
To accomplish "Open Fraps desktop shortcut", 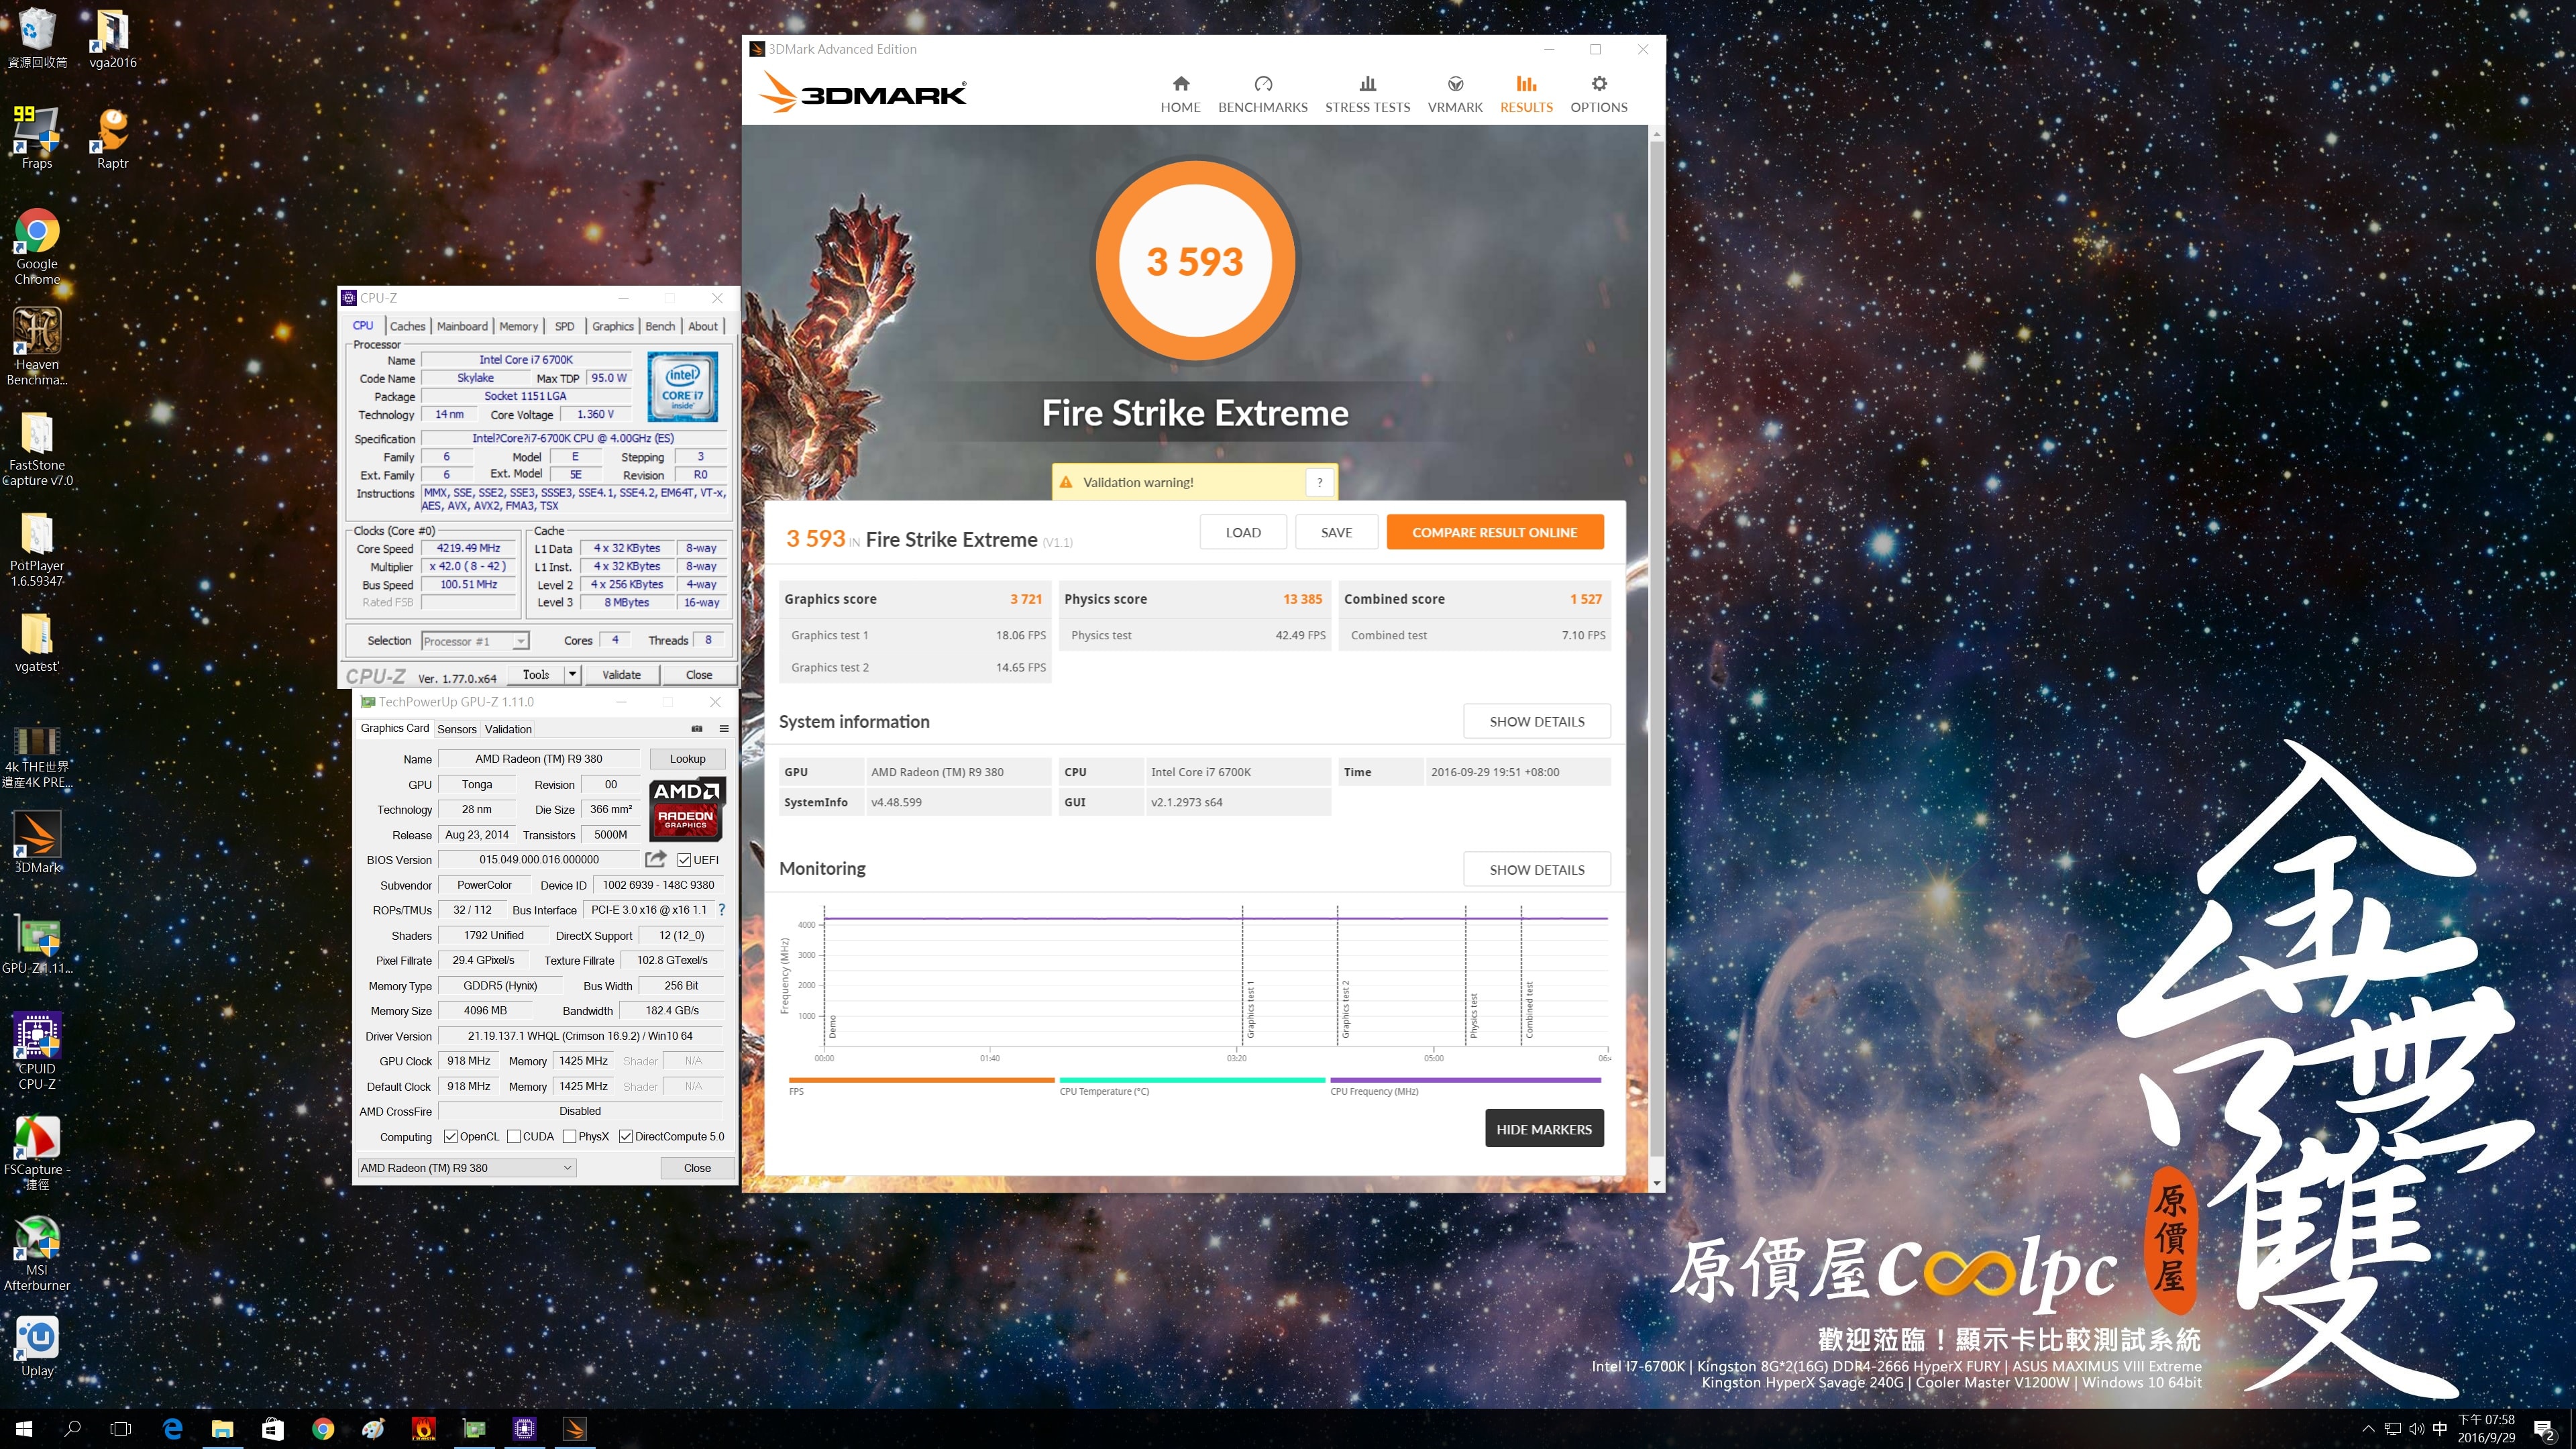I will pyautogui.click(x=37, y=138).
